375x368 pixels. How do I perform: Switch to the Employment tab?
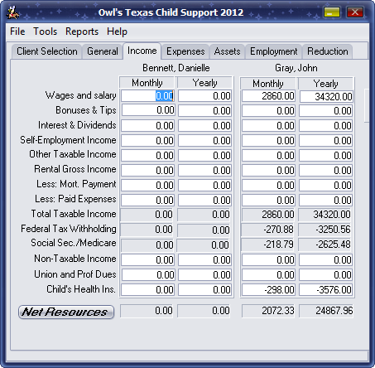(273, 51)
